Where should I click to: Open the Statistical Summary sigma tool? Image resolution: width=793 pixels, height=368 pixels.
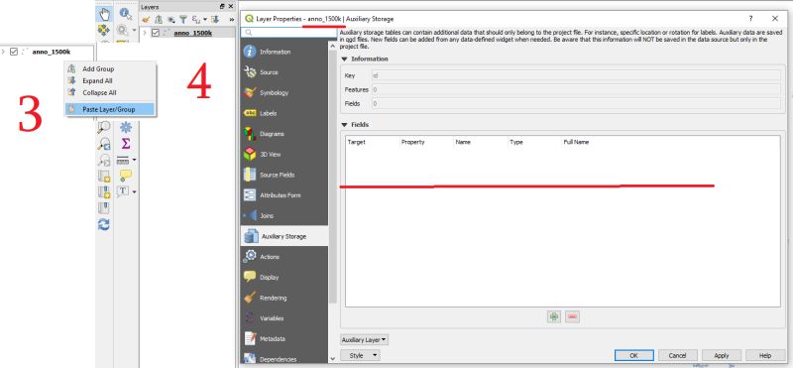point(126,144)
